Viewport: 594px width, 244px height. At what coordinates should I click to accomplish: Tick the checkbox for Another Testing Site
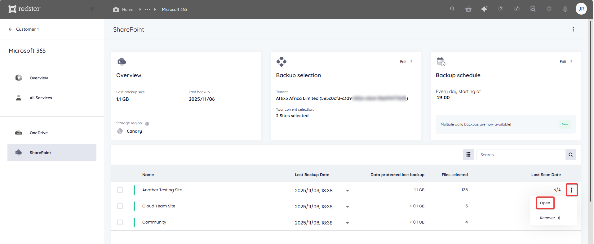click(120, 190)
